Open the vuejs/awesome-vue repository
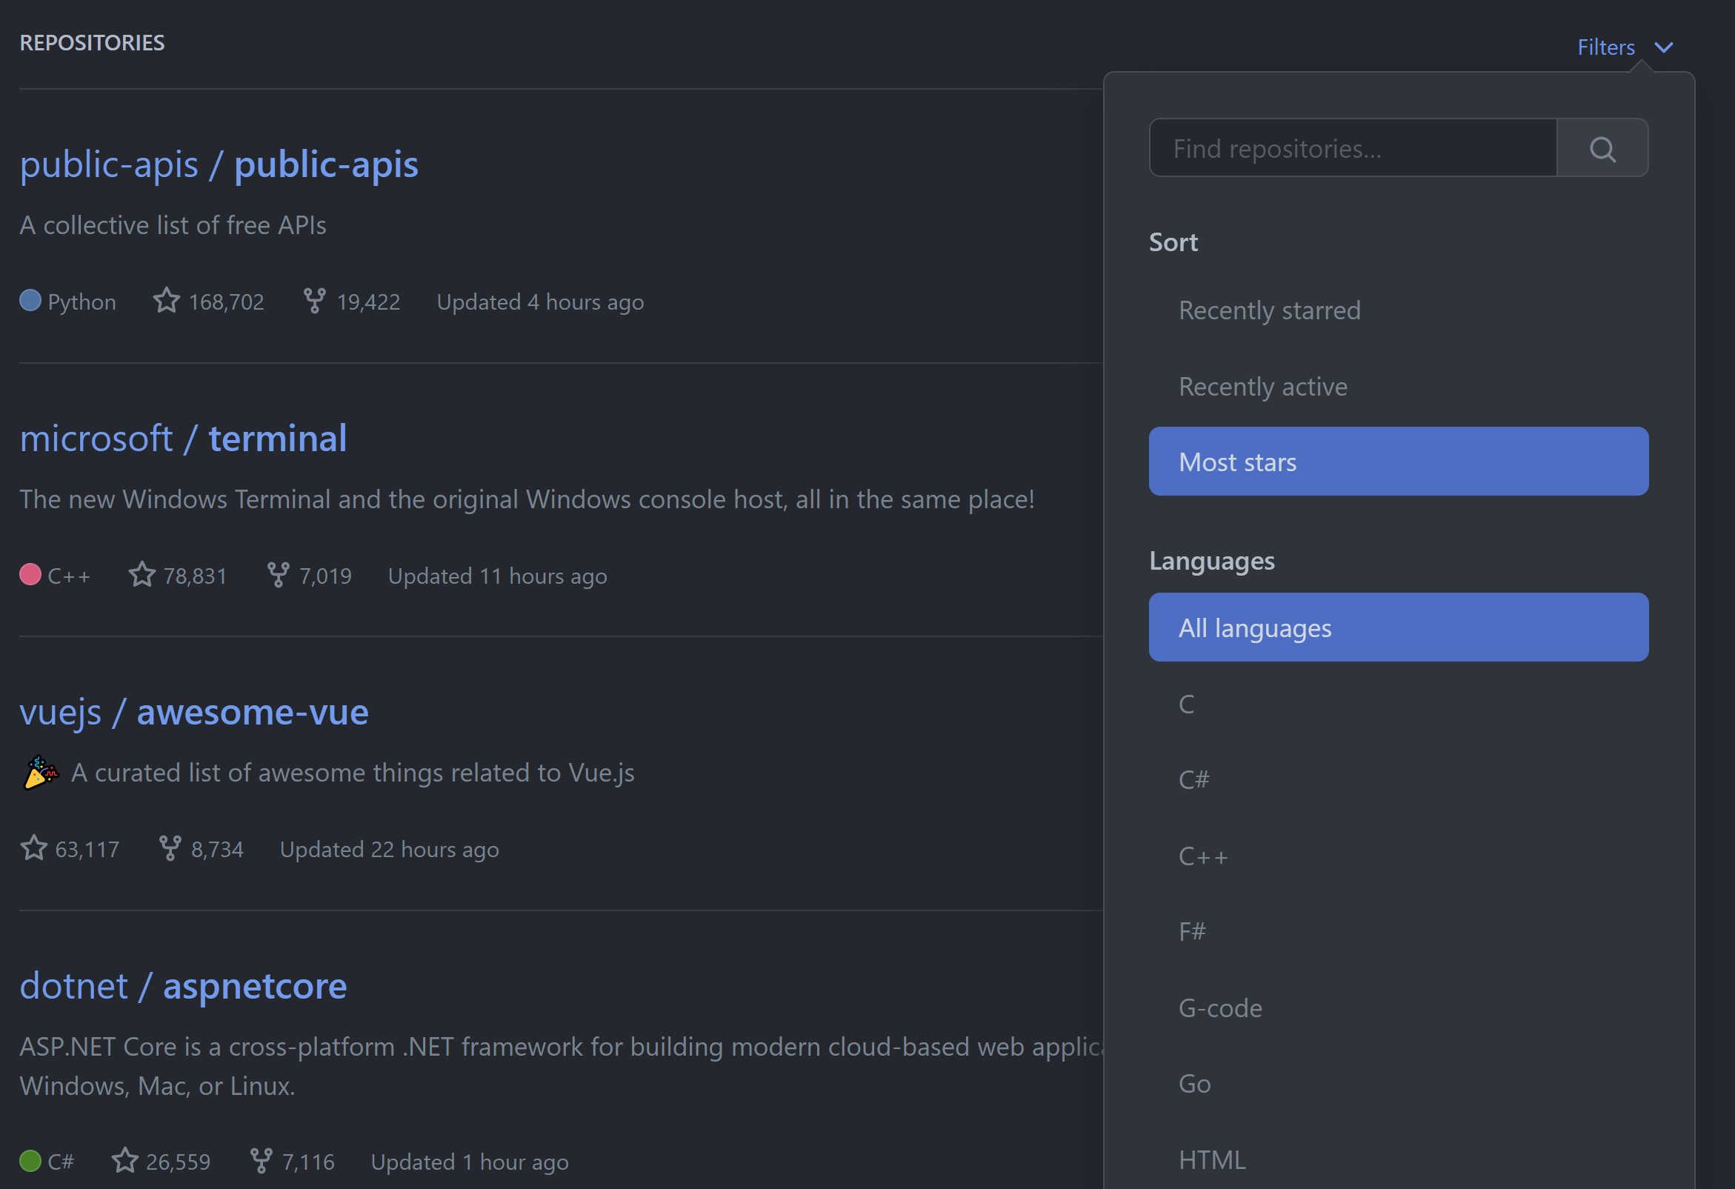The width and height of the screenshot is (1735, 1189). [193, 711]
